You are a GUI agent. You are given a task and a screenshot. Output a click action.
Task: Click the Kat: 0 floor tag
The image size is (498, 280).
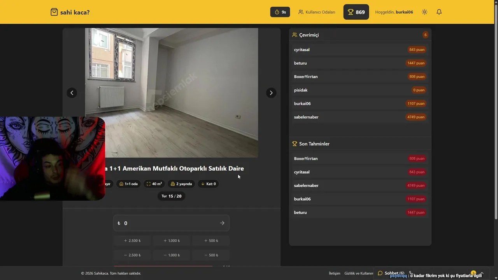coord(208,184)
